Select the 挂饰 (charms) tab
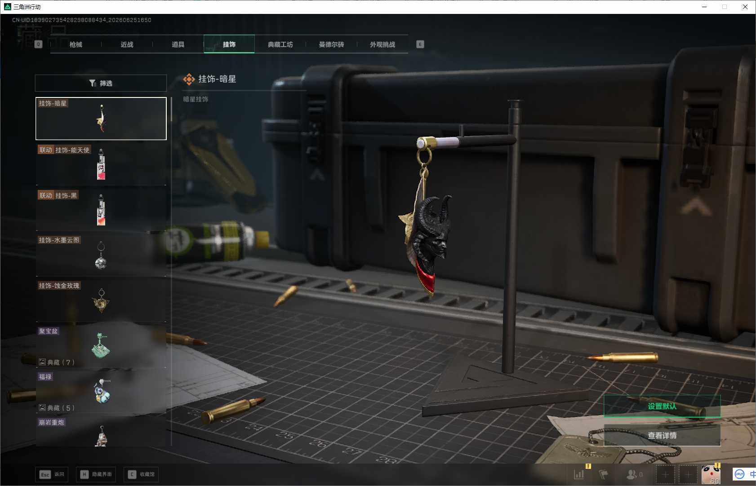 point(229,44)
